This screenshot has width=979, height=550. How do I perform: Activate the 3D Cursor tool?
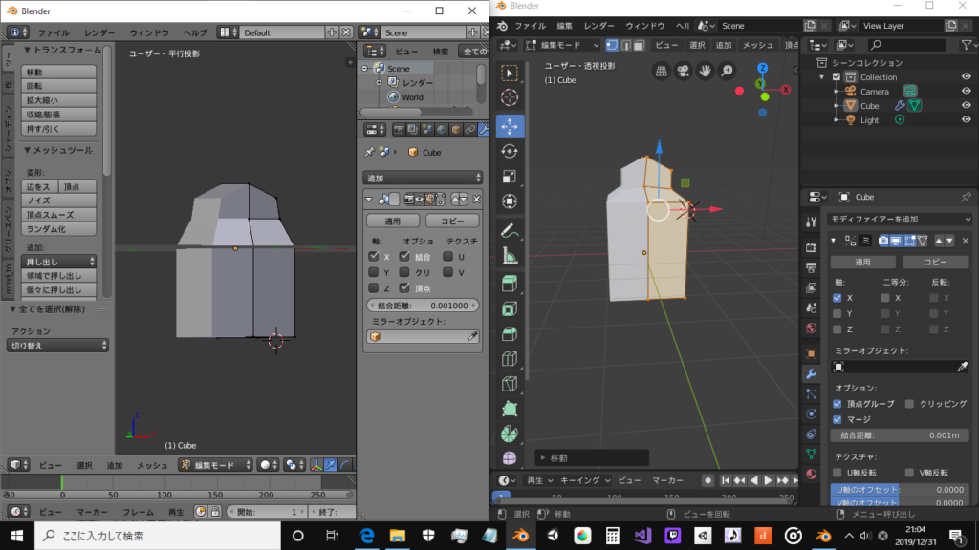[x=510, y=97]
